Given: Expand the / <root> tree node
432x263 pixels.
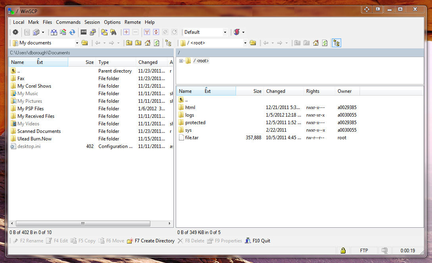Looking at the screenshot, I should click(x=181, y=61).
